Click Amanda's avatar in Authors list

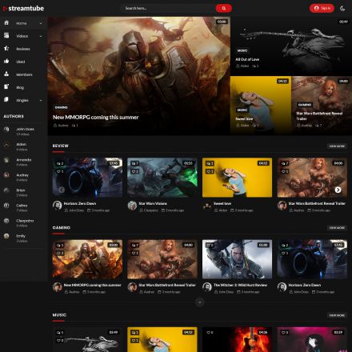coord(6,160)
